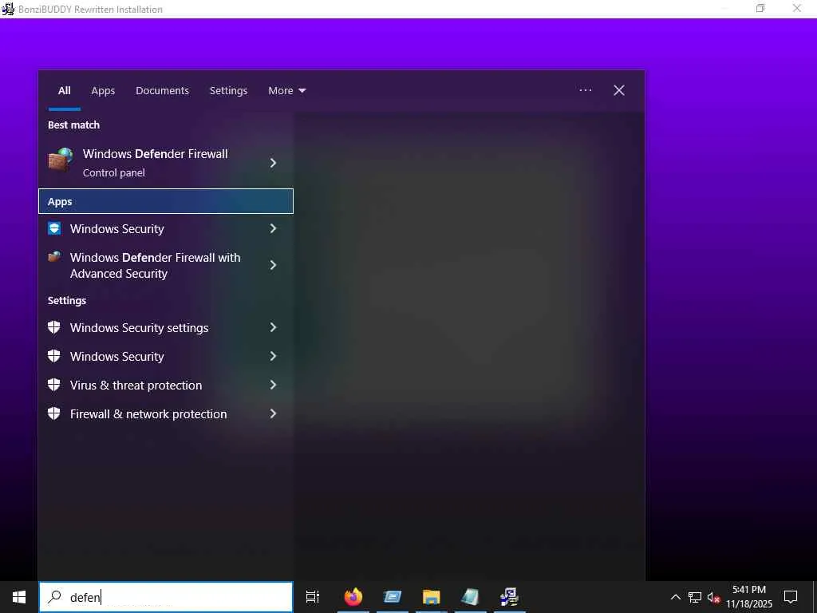
Task: Click the magnifier icon in the search box
Action: click(x=54, y=597)
